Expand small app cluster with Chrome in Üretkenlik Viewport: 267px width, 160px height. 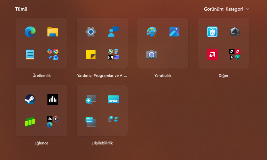pos(53,54)
